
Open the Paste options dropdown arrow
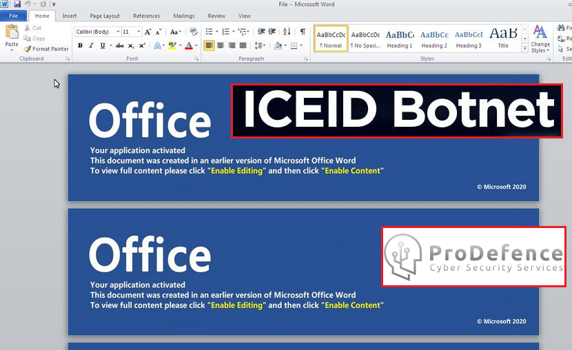tap(12, 50)
